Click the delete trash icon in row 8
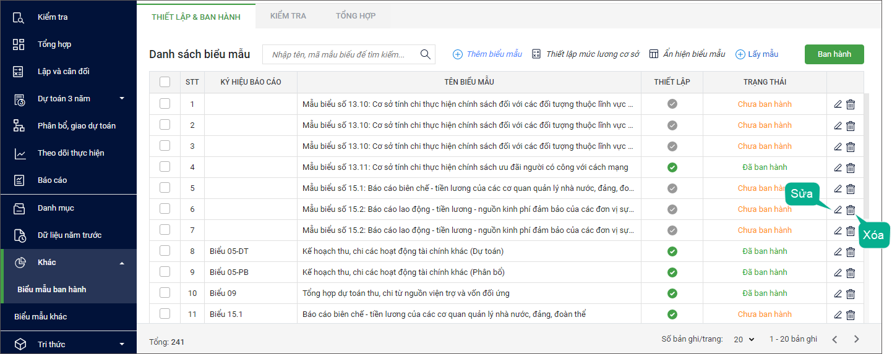This screenshot has height=354, width=892. (851, 251)
